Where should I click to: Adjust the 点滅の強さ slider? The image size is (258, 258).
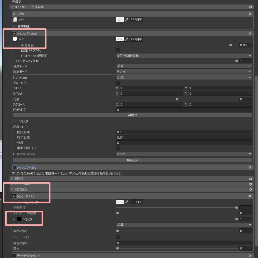(x=177, y=231)
